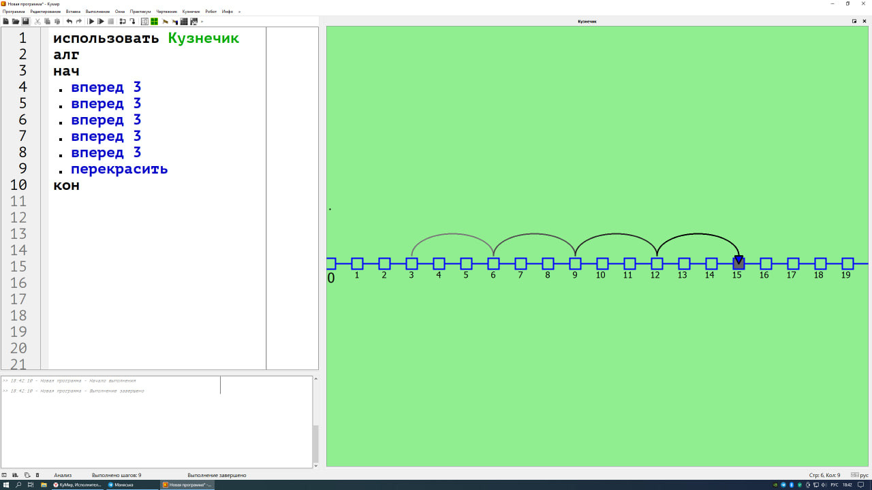This screenshot has height=490, width=872.
Task: Stop execution using the square stop icon
Action: point(111,22)
